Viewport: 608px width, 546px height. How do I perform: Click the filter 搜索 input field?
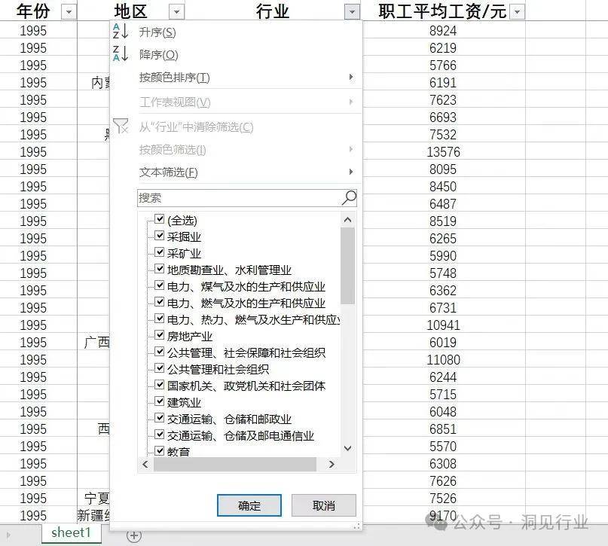(x=247, y=197)
